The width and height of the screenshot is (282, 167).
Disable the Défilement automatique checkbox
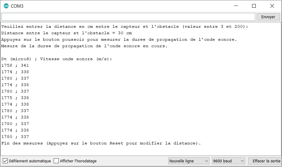[5, 161]
